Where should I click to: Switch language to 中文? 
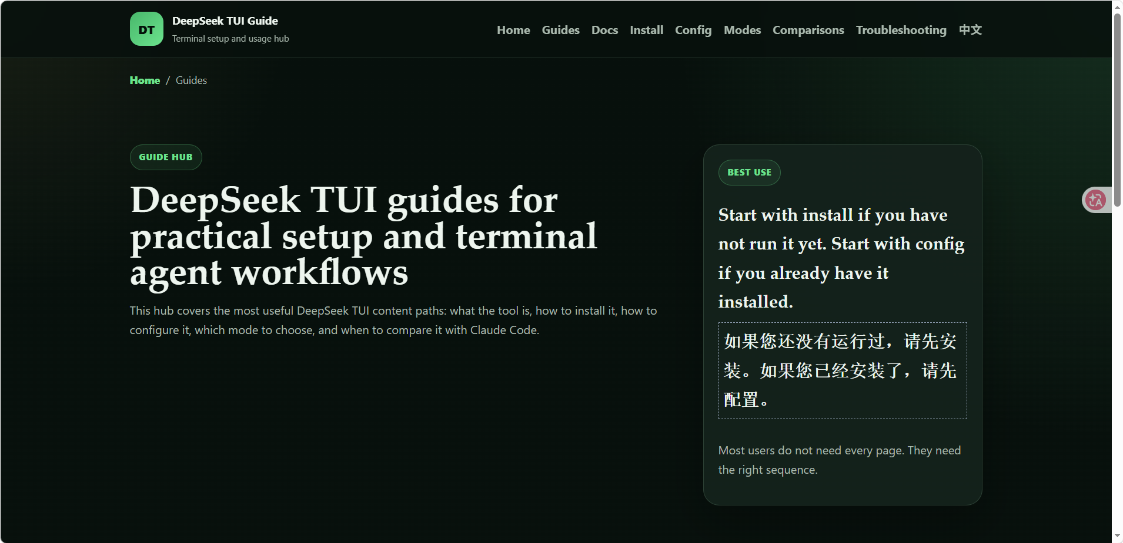pos(970,30)
